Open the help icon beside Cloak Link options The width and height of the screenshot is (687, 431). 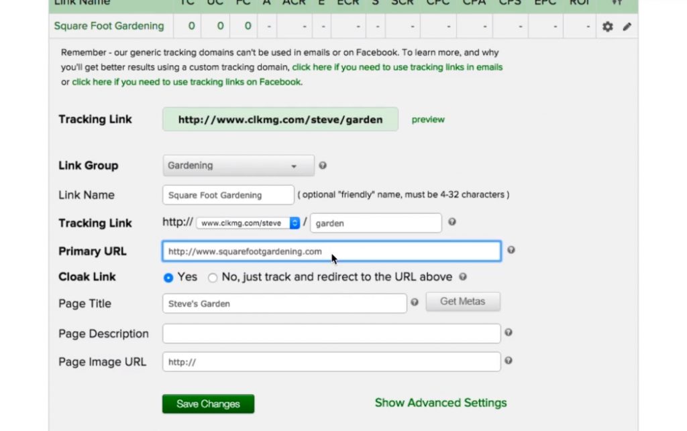[462, 277]
